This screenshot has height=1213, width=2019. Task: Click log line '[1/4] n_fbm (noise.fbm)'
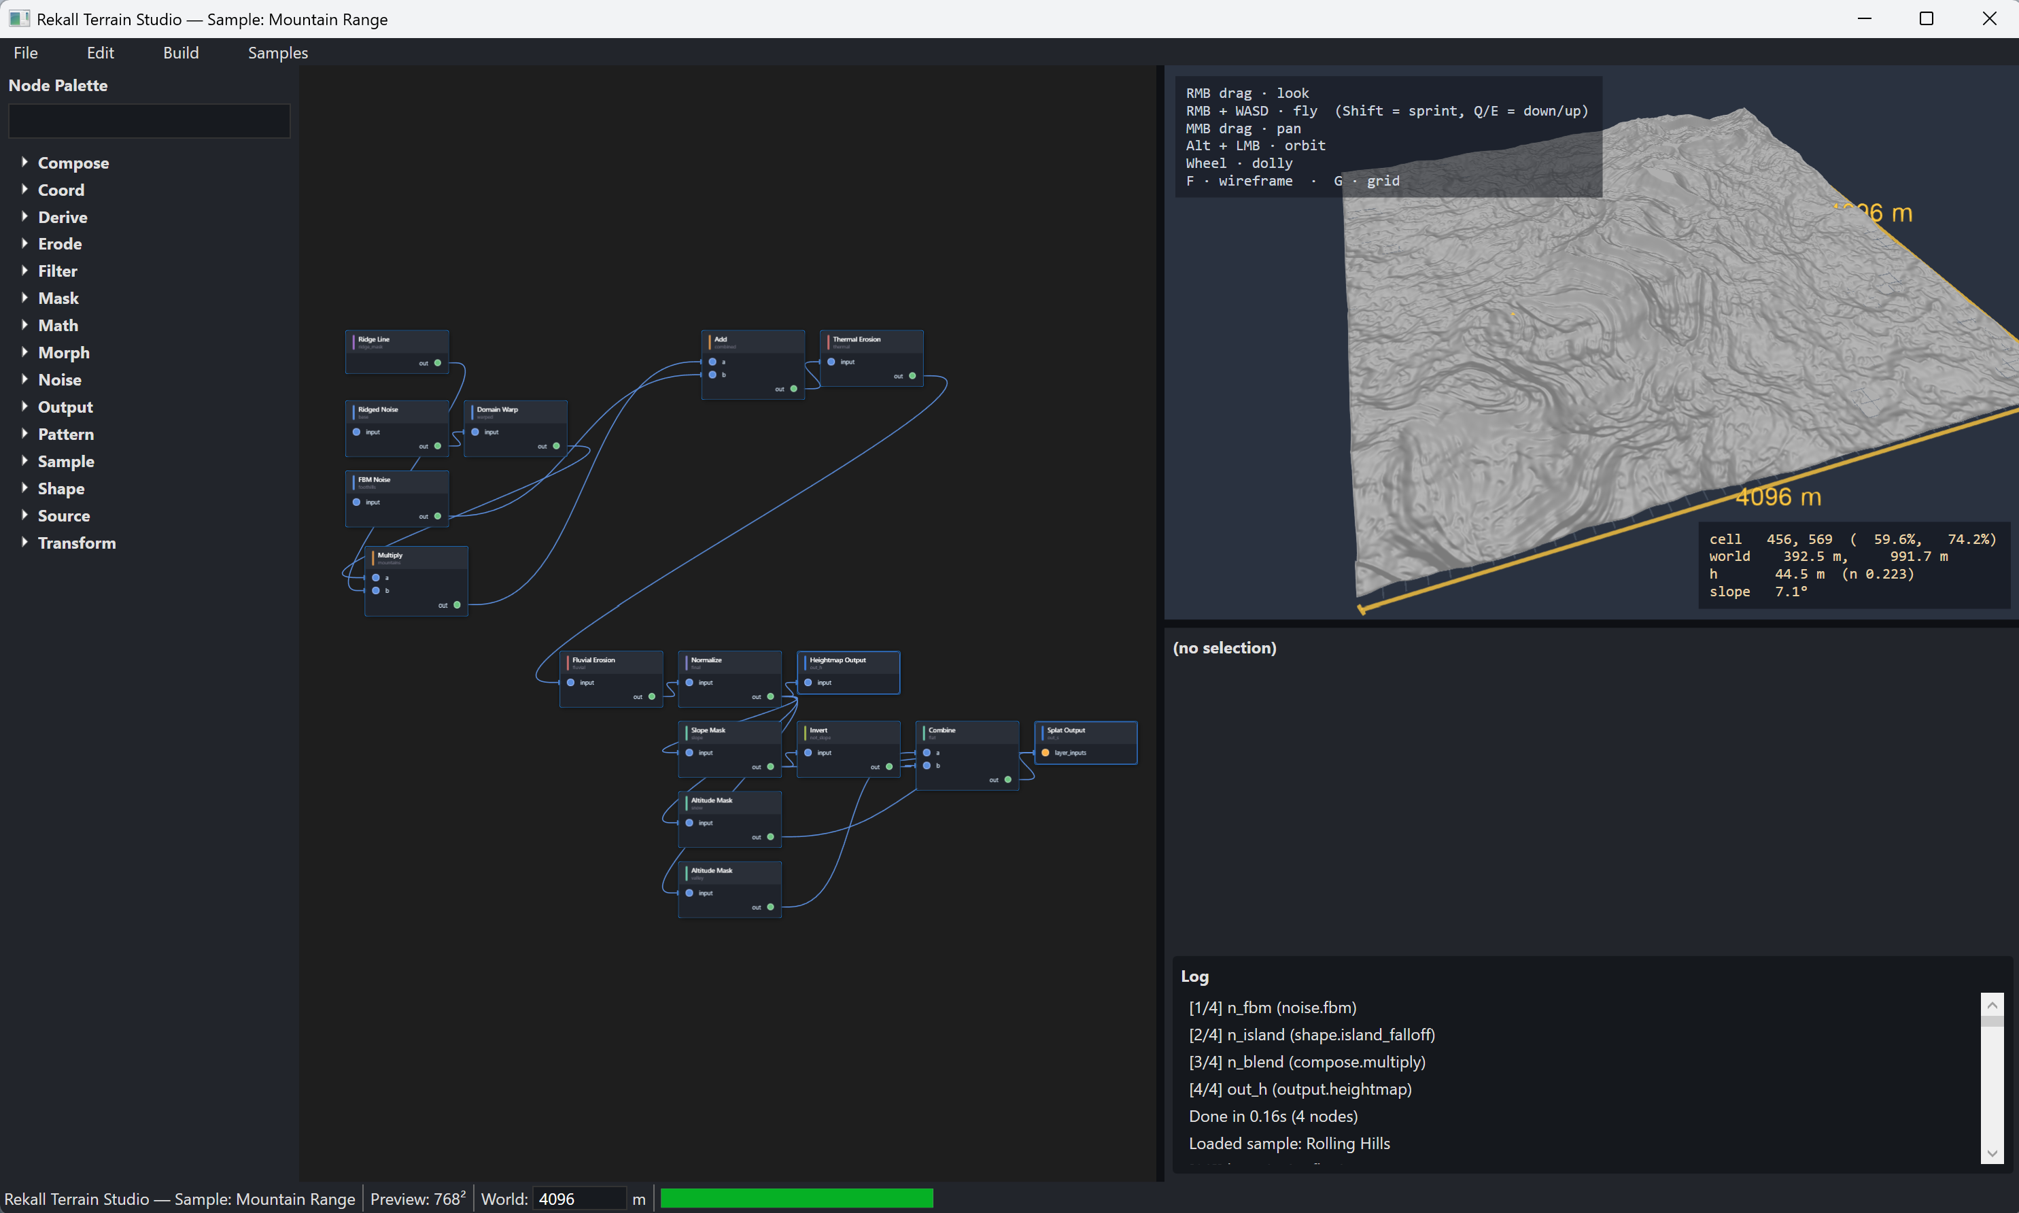[1272, 1007]
